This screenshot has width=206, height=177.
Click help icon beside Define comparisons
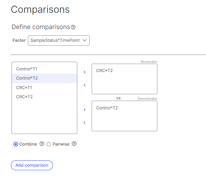[73, 27]
